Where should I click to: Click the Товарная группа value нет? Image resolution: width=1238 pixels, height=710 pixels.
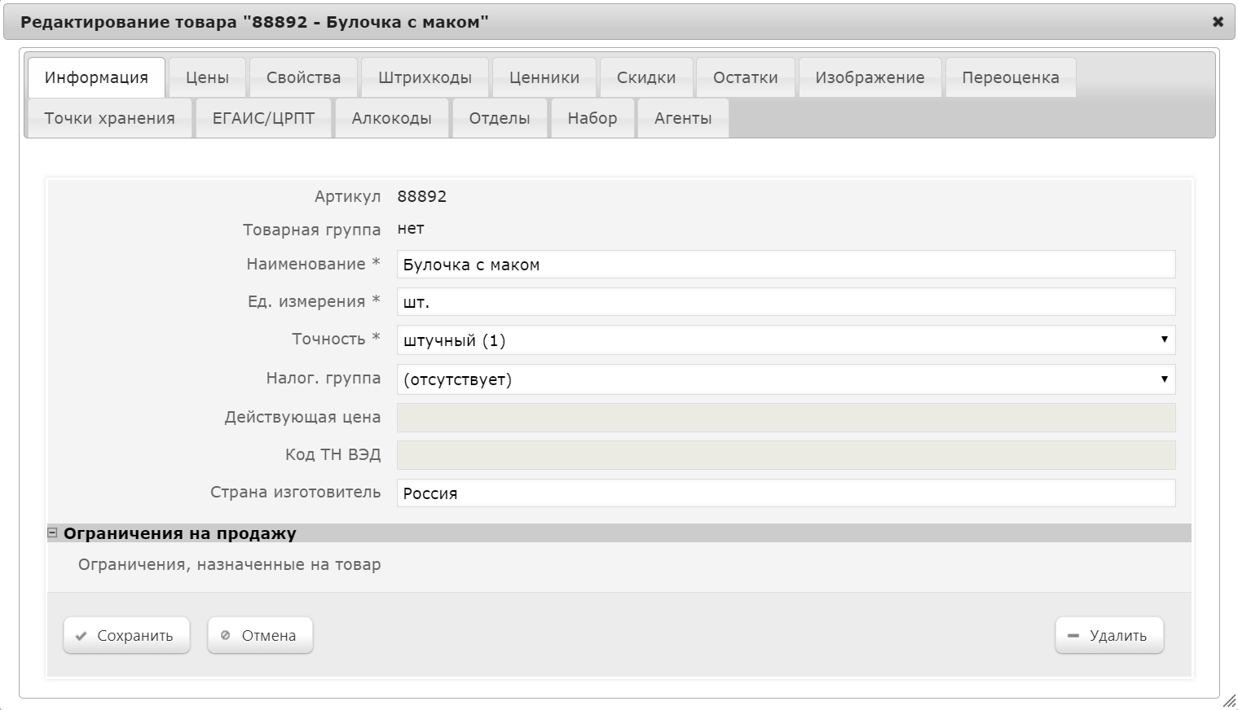point(411,229)
